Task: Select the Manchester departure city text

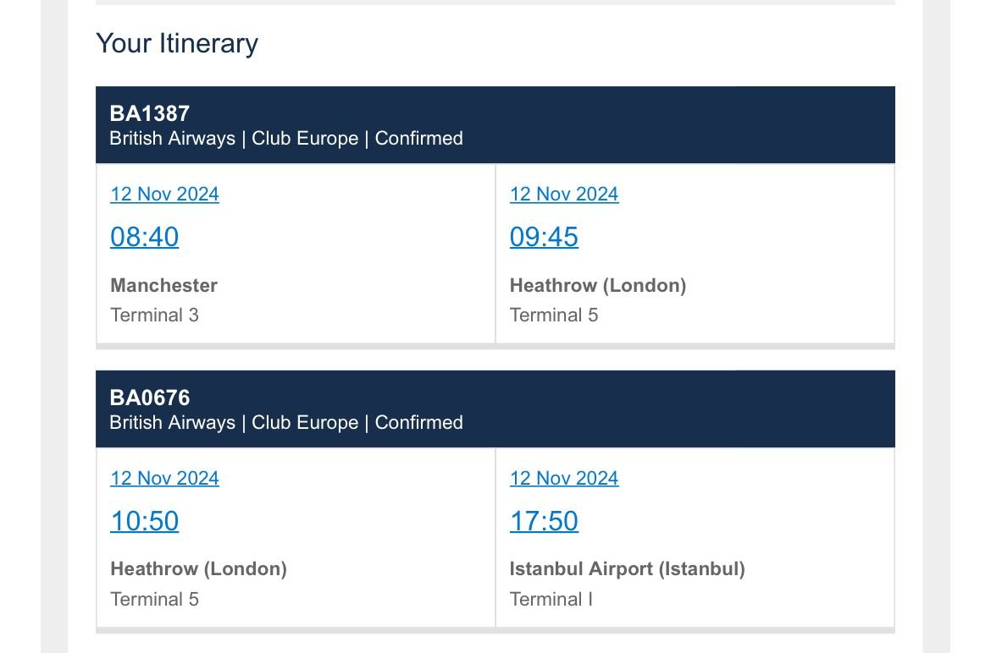Action: (x=163, y=286)
